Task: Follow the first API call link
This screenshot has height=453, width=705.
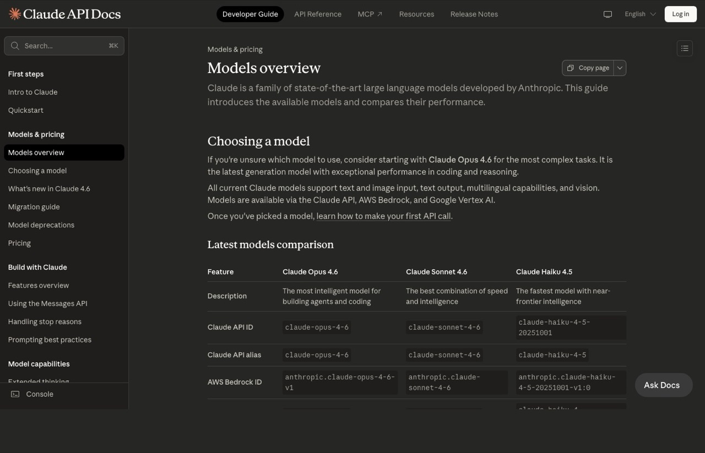Action: (x=384, y=216)
